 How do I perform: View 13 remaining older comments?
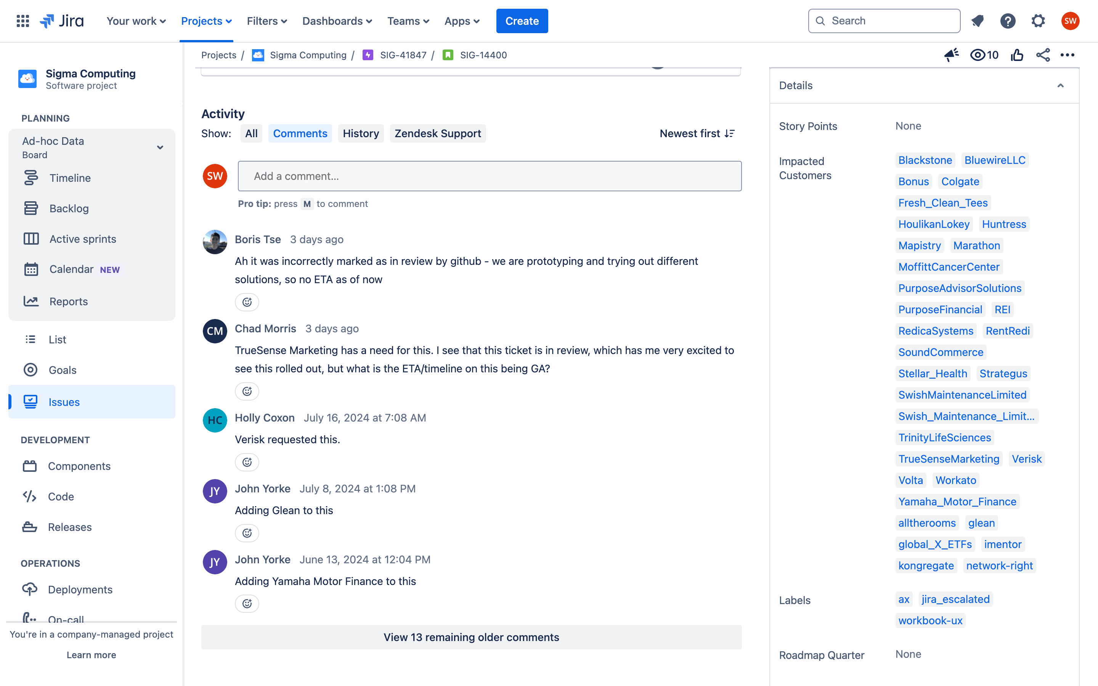point(471,637)
